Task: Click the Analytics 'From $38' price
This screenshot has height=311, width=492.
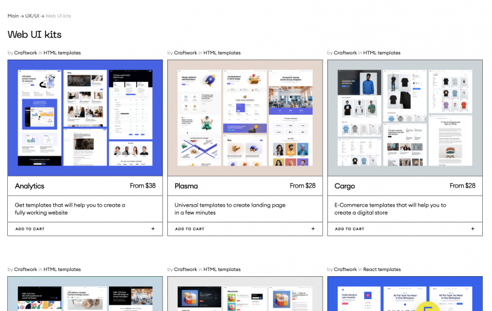Action: 143,186
